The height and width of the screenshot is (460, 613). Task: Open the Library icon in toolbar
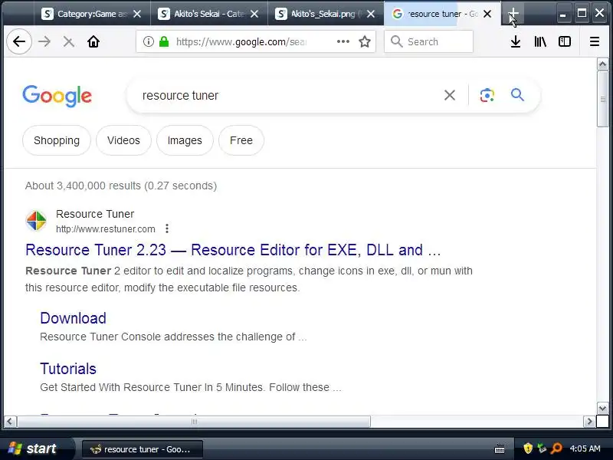540,41
